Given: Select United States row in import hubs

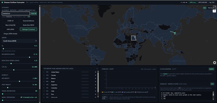Looking at the screenshot, I should 70,72.
